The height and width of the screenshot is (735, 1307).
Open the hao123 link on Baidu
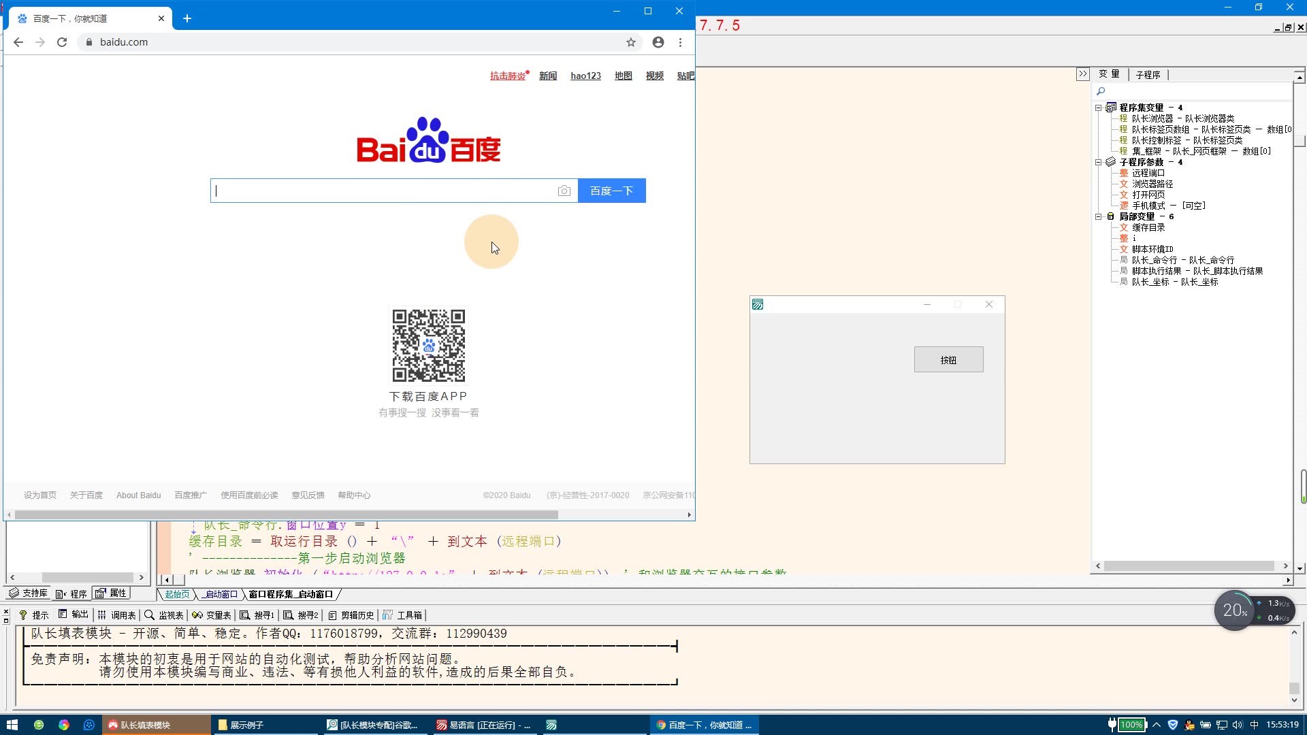pyautogui.click(x=585, y=76)
